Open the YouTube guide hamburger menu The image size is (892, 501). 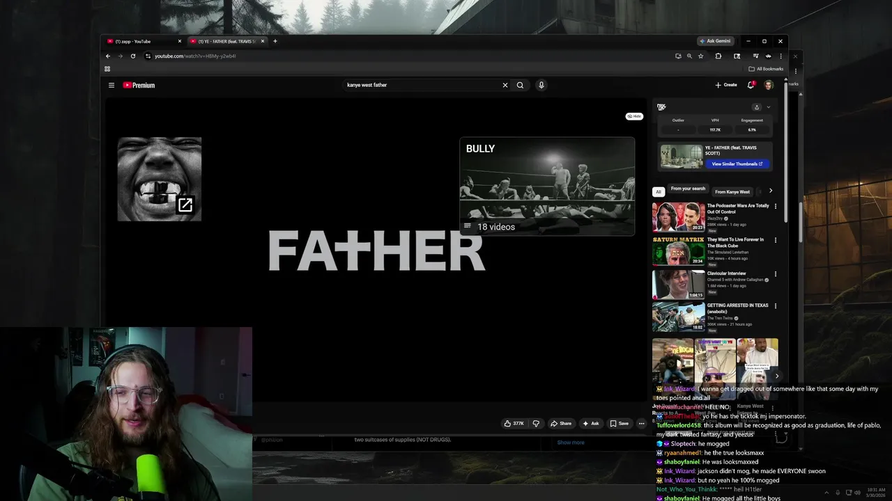(x=111, y=85)
